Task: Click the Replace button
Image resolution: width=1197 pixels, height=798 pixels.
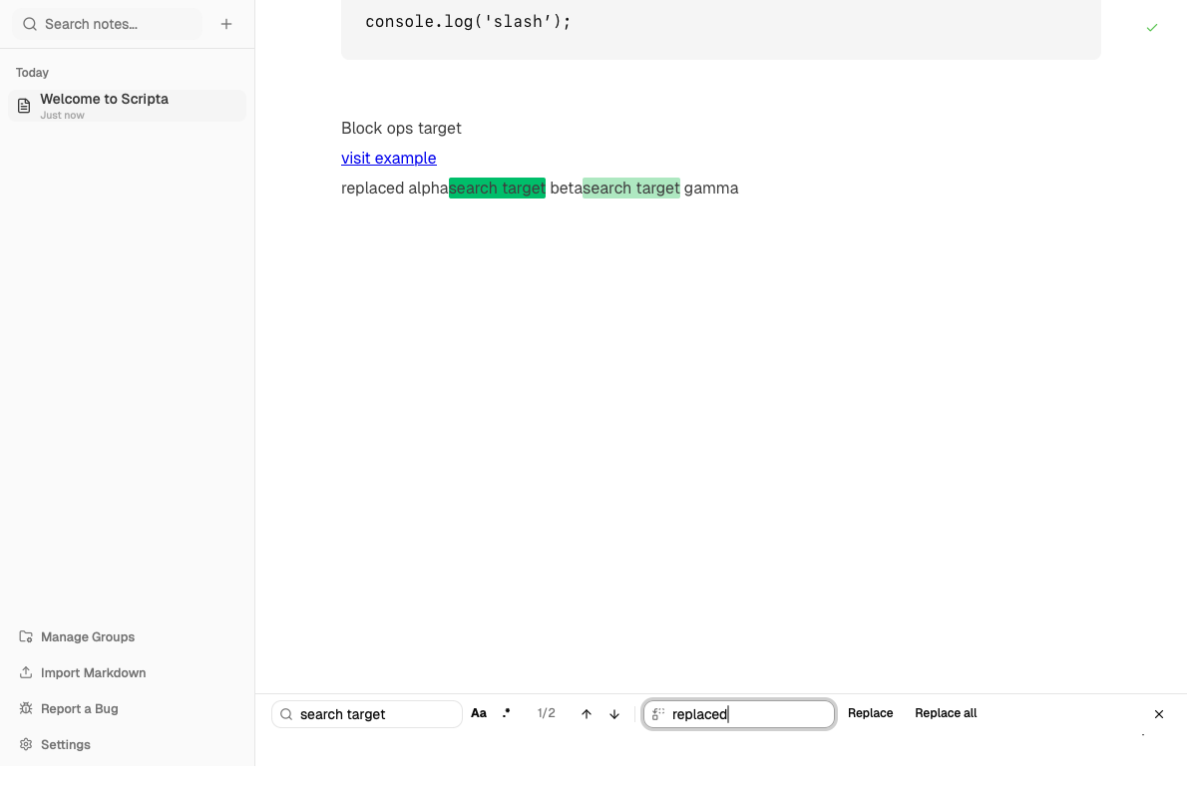Action: coord(870,712)
